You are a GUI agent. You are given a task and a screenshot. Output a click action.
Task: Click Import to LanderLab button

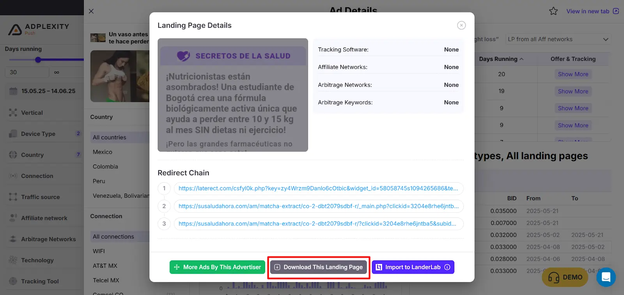click(413, 267)
